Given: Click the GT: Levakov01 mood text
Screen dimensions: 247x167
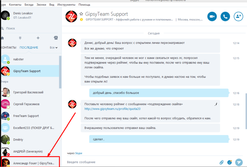Looking at the screenshot, I should [22, 18].
